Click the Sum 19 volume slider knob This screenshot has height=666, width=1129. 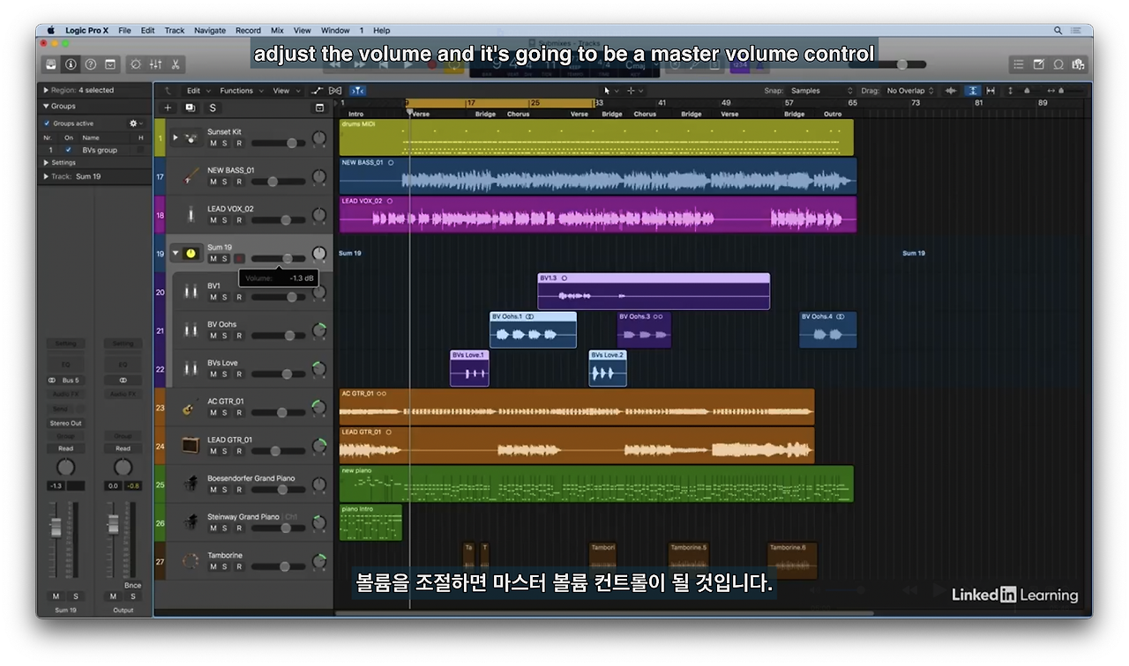288,258
